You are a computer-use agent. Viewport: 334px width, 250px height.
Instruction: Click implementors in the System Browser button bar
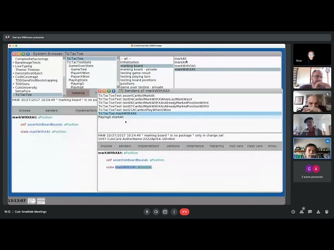[86, 110]
